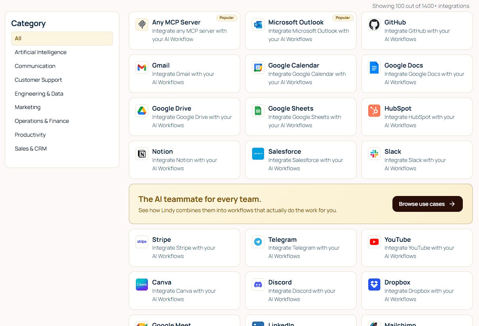This screenshot has height=326, width=479.
Task: Click the Gmail envelope icon
Action: click(x=142, y=68)
